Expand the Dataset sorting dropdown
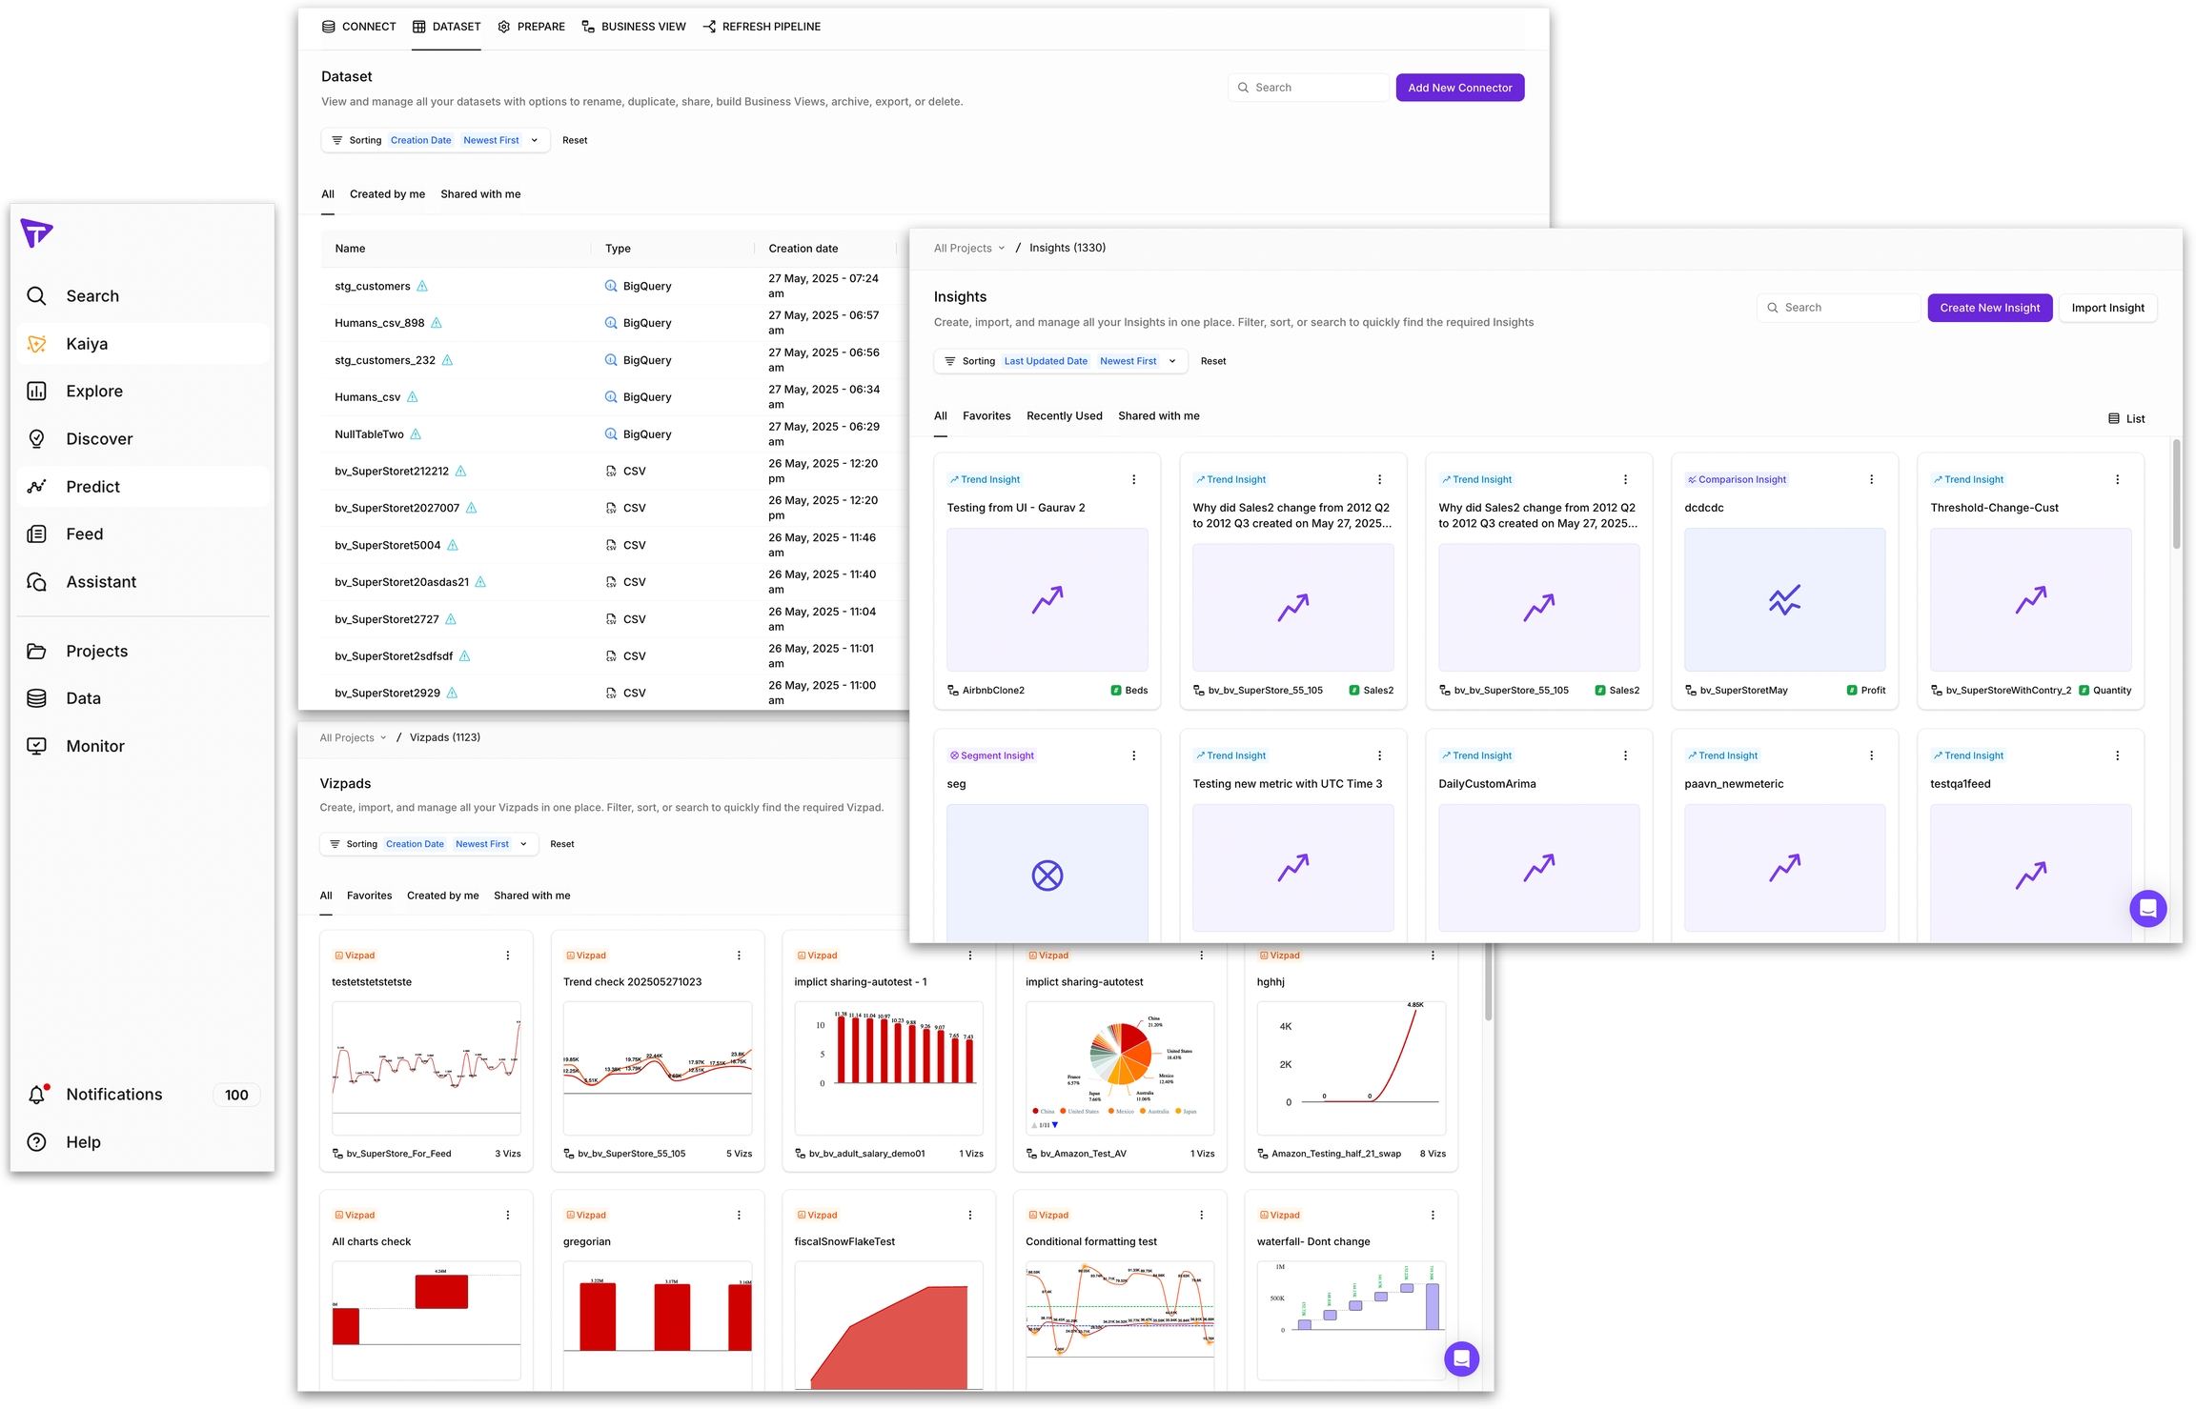Screen dimensions: 2196x1409 coord(534,140)
